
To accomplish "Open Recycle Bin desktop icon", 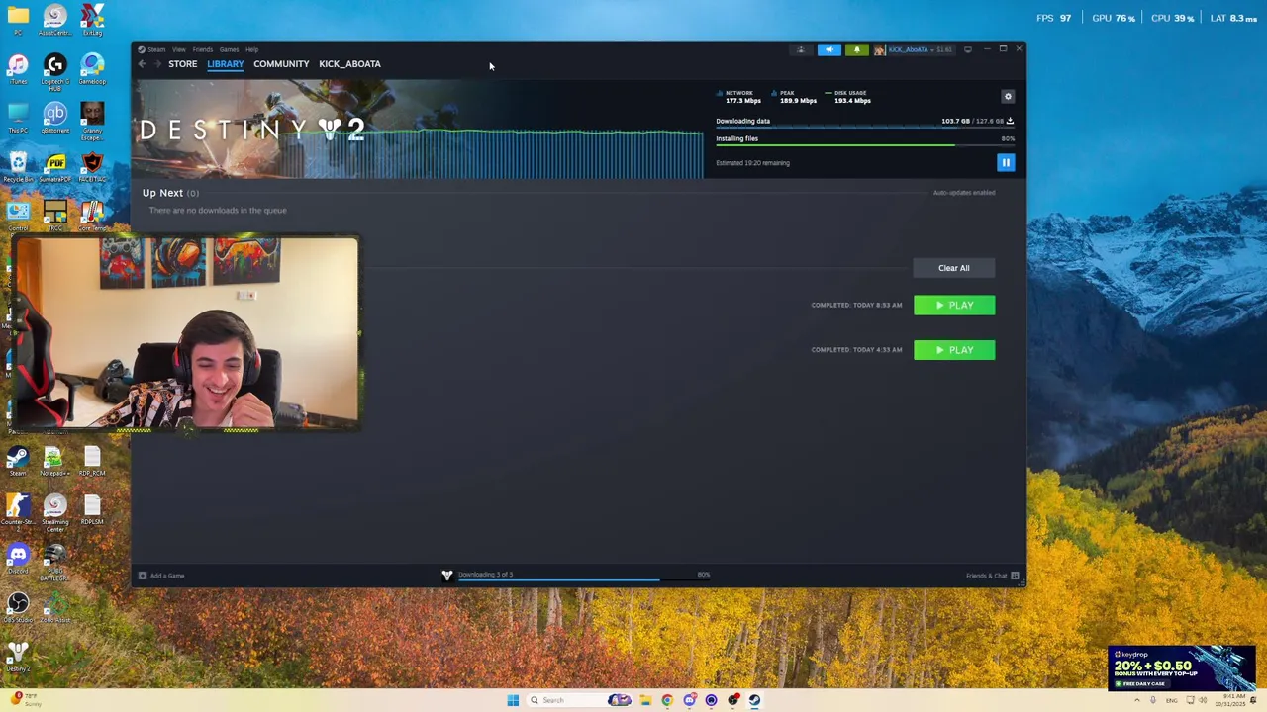I will click(18, 167).
